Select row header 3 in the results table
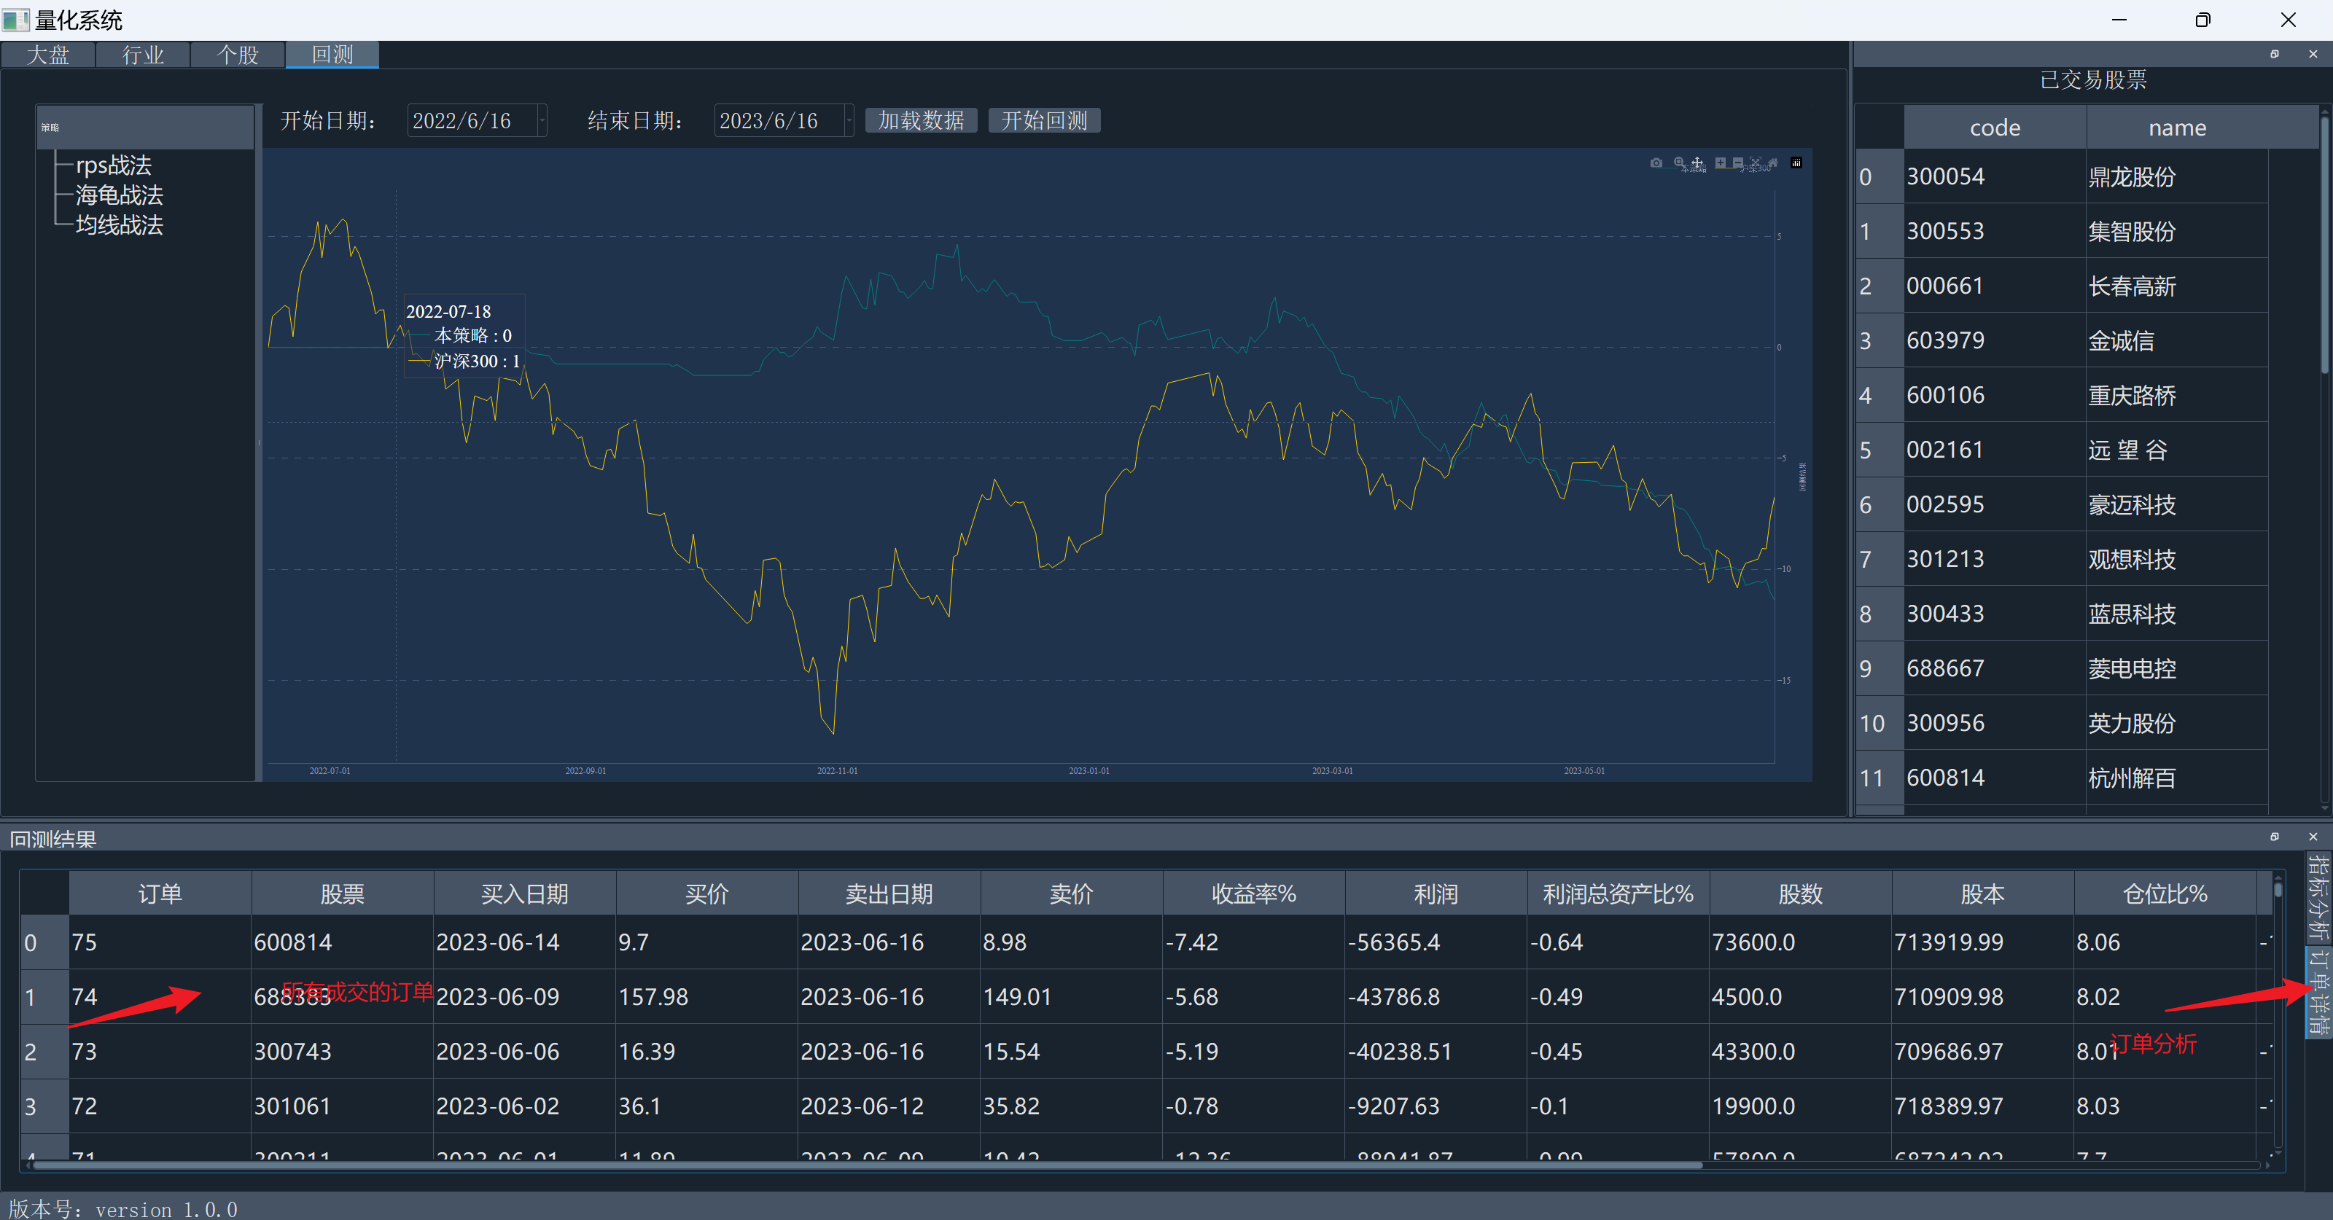 (44, 1106)
